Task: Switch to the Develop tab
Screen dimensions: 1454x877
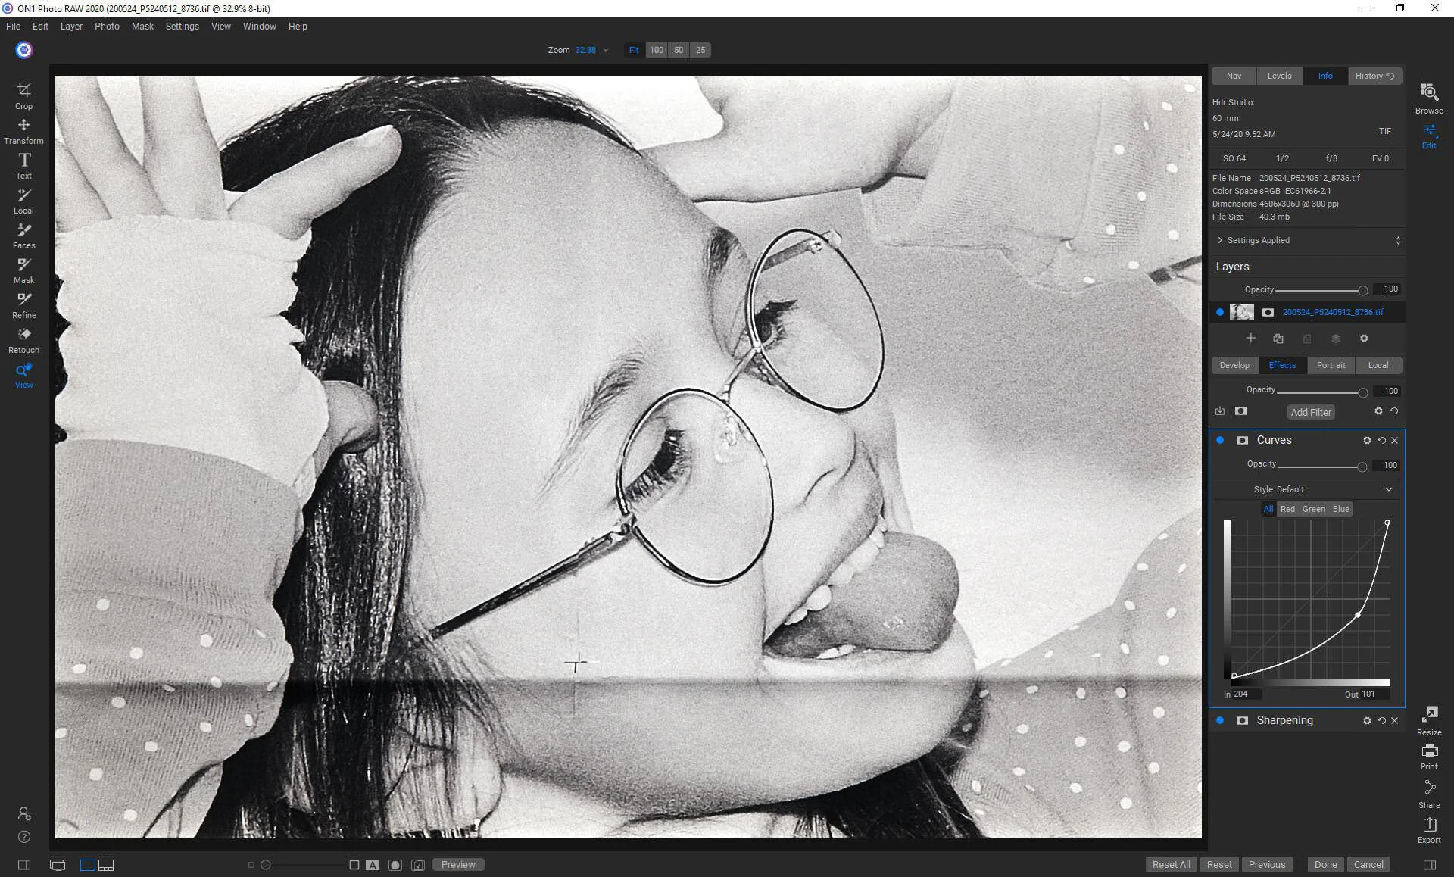Action: click(1234, 365)
